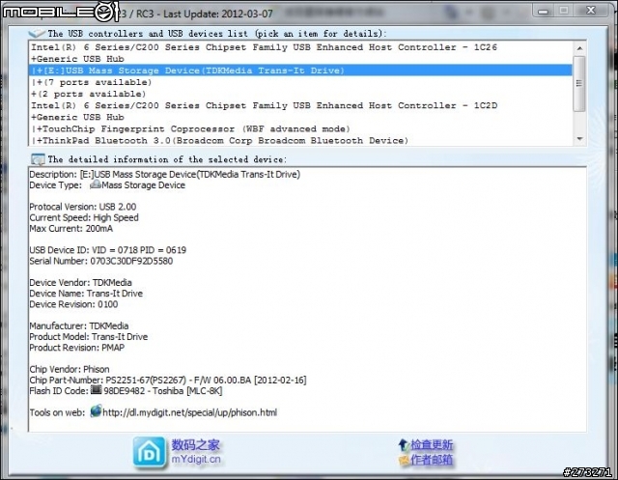Click the detailed information section icon
Screen dimensions: 618x480
point(38,159)
